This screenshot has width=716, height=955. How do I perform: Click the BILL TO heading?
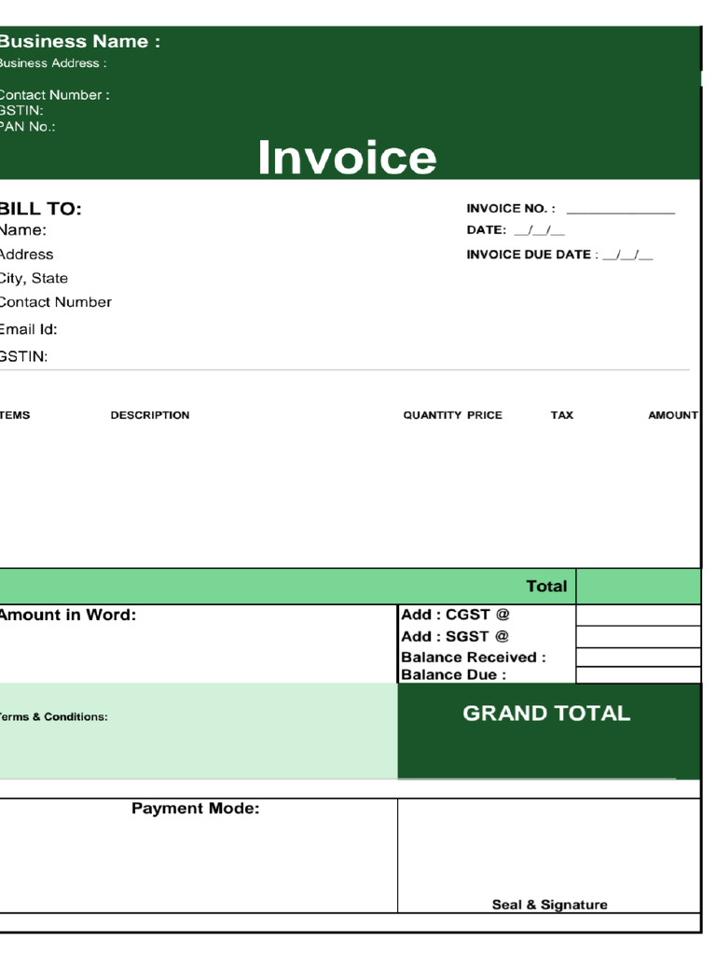40,209
